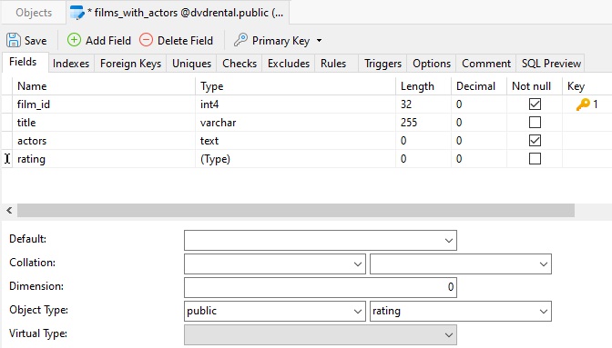The width and height of the screenshot is (612, 348).
Task: Click the Save floppy disk icon
Action: coord(14,41)
